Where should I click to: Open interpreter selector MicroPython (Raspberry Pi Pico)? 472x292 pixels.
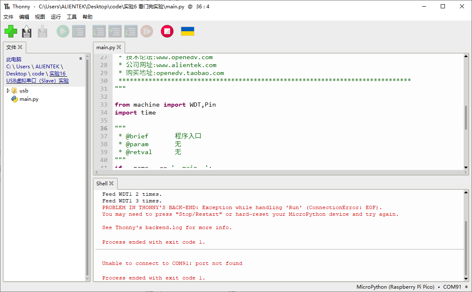[395, 287]
